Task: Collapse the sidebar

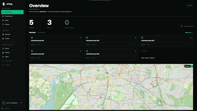Action: pos(6,108)
